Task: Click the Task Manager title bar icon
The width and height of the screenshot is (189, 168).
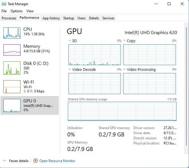Action: (x=4, y=4)
